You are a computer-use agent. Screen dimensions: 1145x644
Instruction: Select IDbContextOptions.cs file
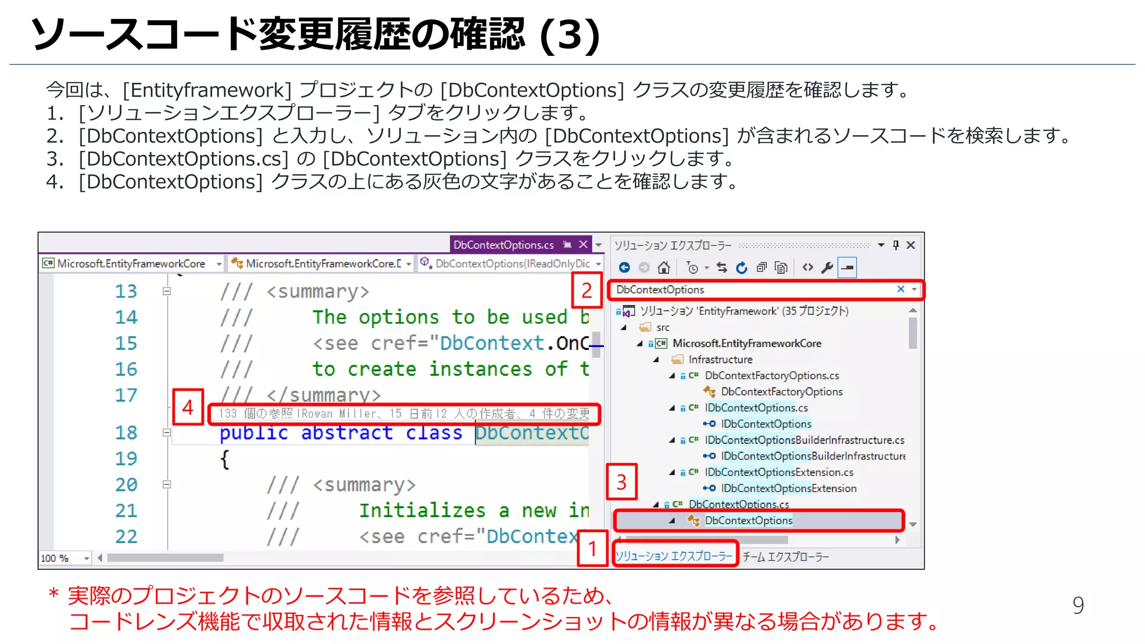pos(756,408)
